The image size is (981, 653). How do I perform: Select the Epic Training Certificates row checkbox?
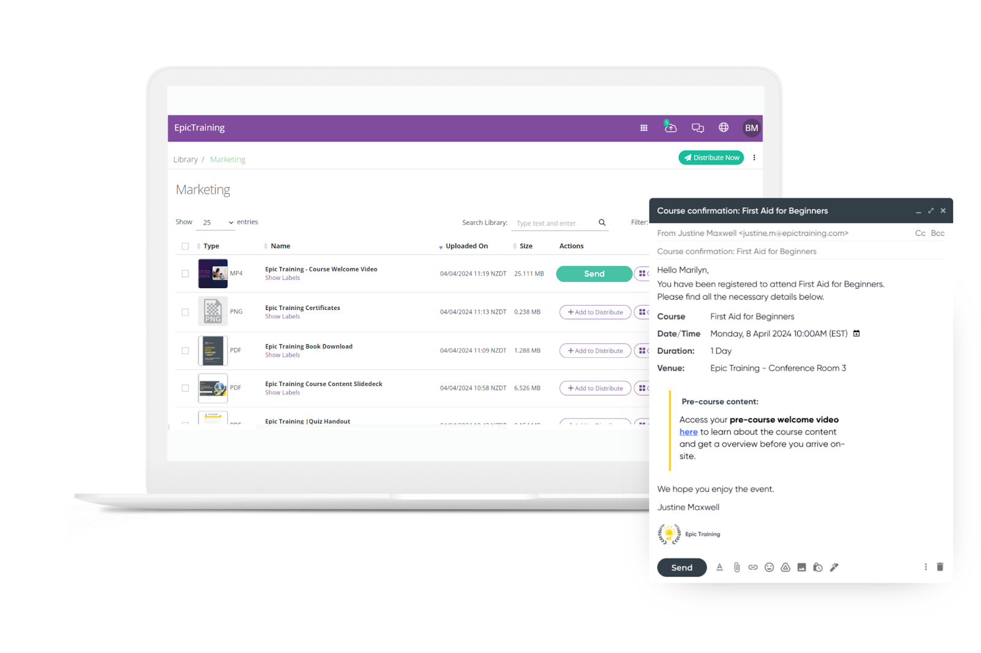pos(185,312)
